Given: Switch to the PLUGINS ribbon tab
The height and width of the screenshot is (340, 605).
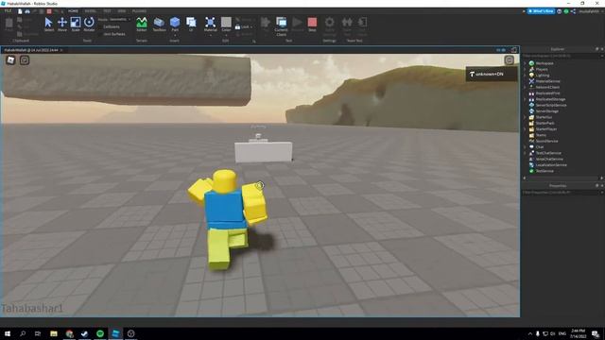Looking at the screenshot, I should tap(139, 11).
